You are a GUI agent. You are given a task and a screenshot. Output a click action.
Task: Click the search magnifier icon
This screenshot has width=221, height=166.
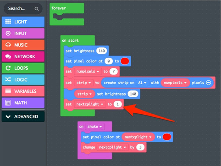(x=36, y=8)
